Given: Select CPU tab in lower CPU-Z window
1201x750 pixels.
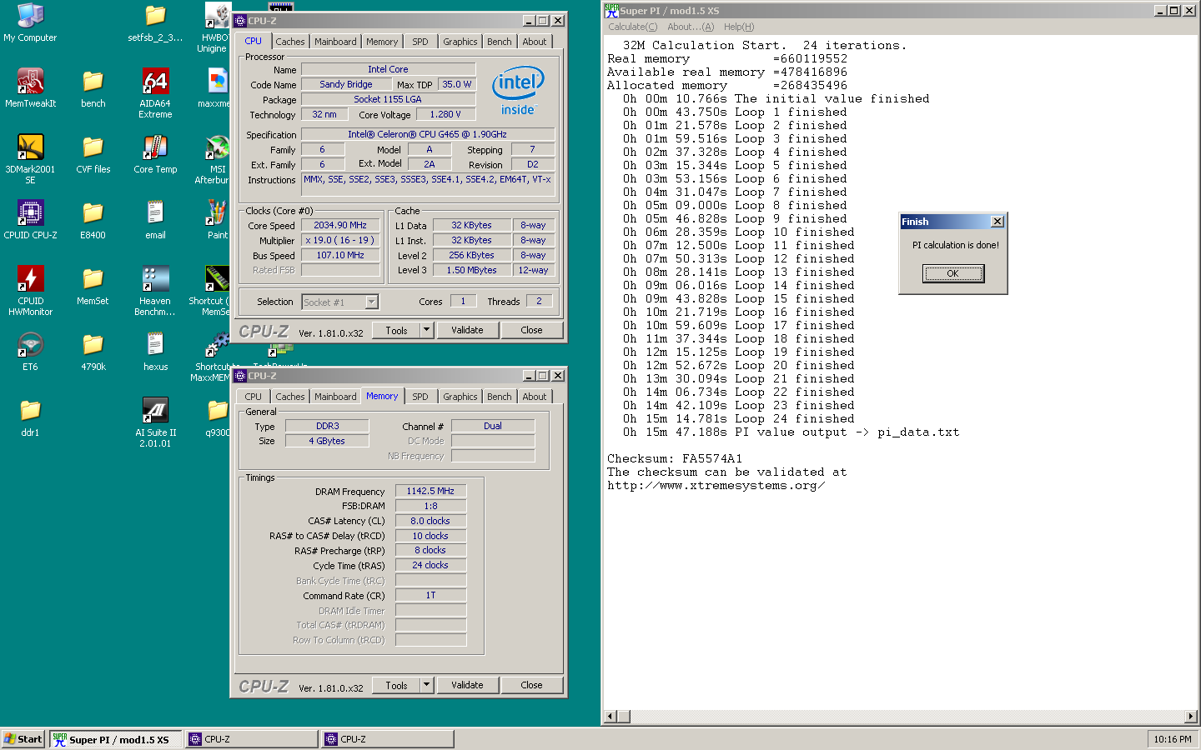Looking at the screenshot, I should tap(254, 397).
